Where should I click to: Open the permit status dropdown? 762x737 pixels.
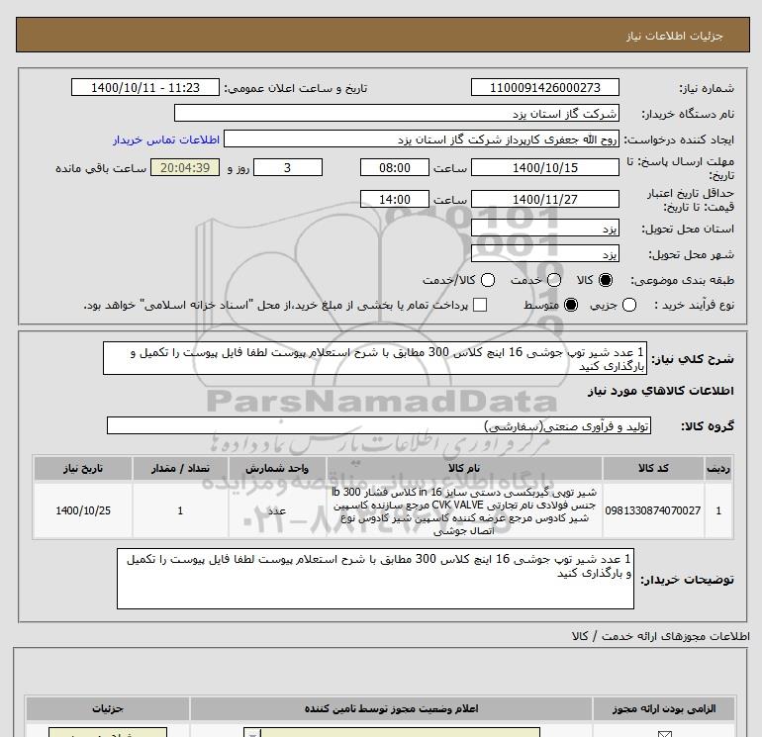pyautogui.click(x=392, y=732)
